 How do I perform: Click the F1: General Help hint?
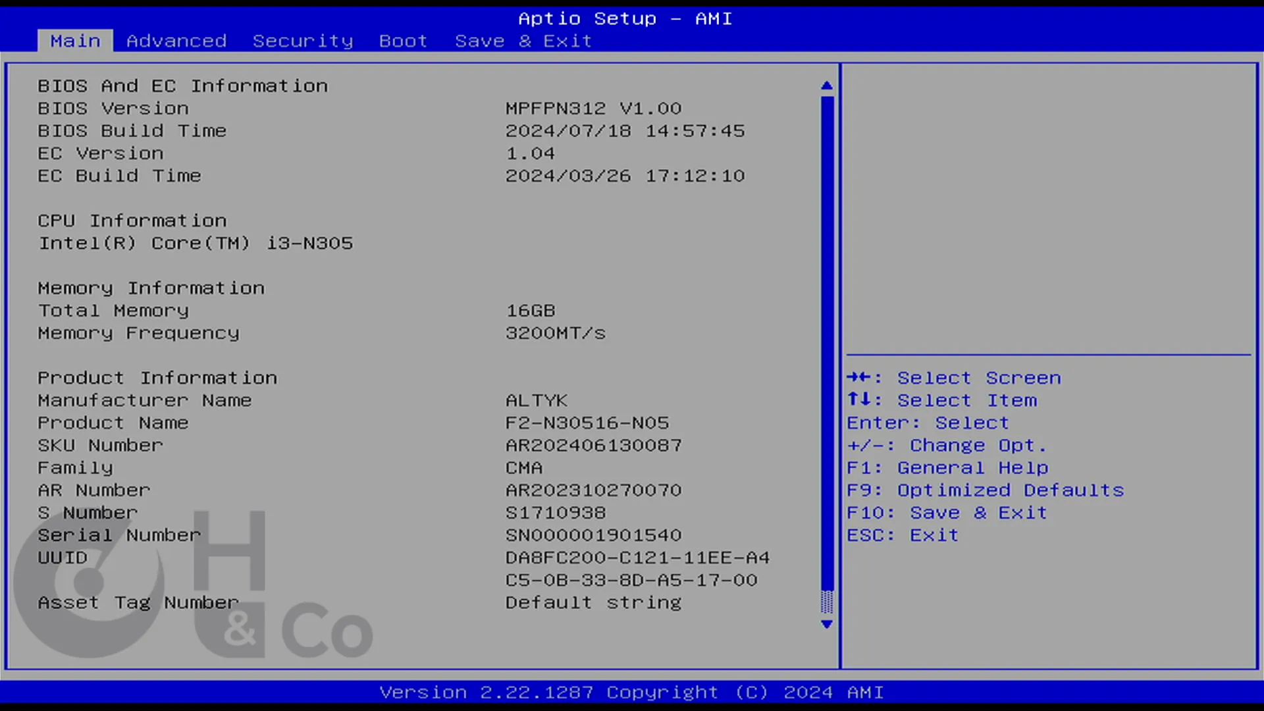point(947,467)
